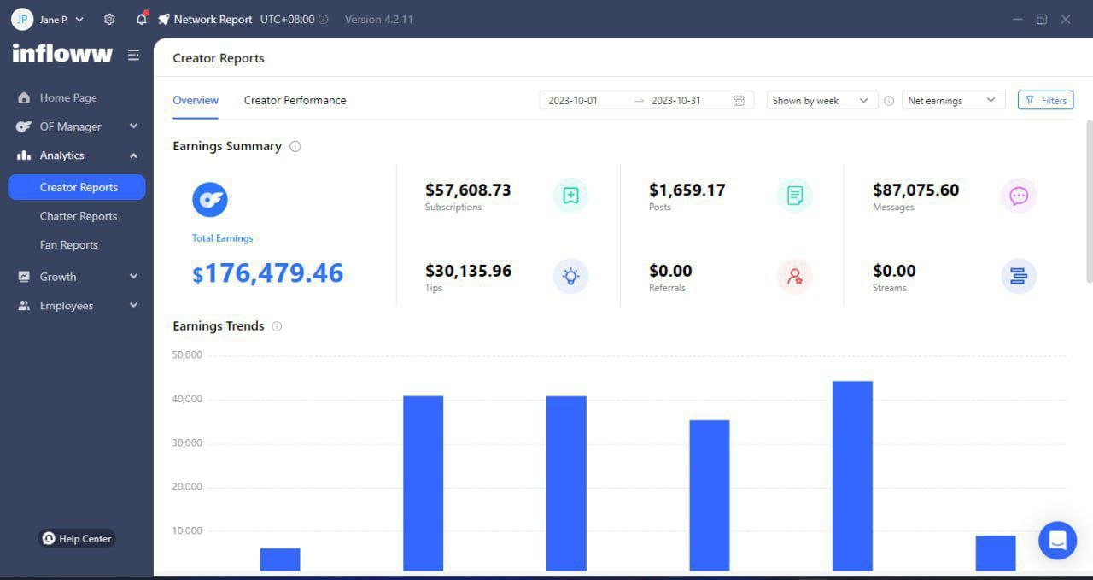Click the Filters button
1093x580 pixels.
pyautogui.click(x=1045, y=100)
